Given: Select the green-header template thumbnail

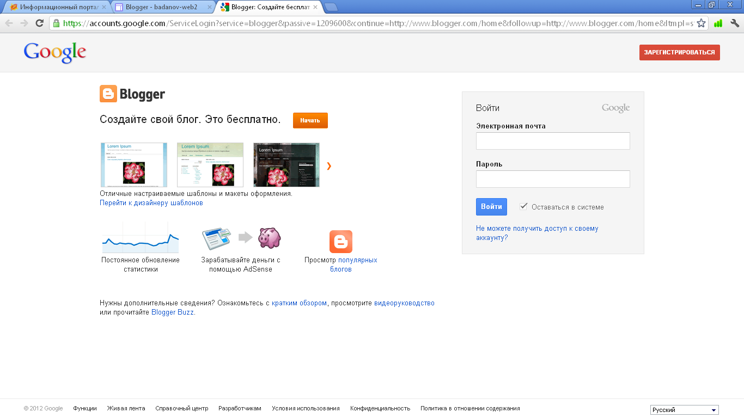Looking at the screenshot, I should pyautogui.click(x=210, y=165).
